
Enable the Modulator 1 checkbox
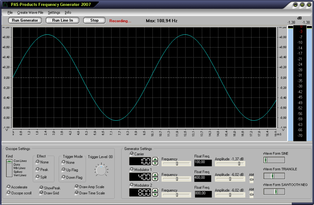point(132,170)
